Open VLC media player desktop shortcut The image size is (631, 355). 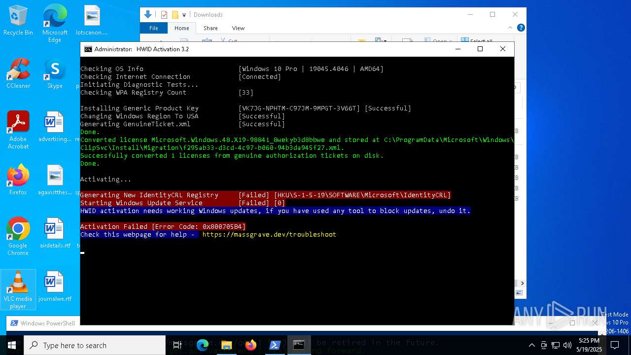click(18, 290)
